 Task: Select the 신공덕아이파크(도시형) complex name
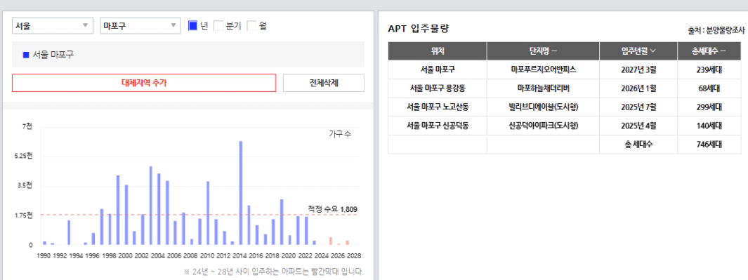tap(543, 126)
